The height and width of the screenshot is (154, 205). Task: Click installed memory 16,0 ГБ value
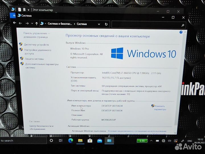point(116,78)
